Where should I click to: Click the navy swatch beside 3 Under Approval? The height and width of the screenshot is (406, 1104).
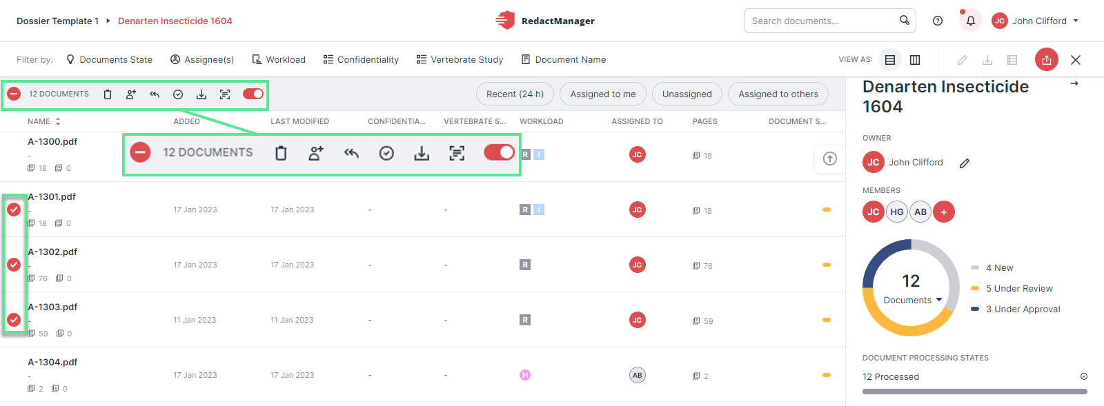coord(975,309)
